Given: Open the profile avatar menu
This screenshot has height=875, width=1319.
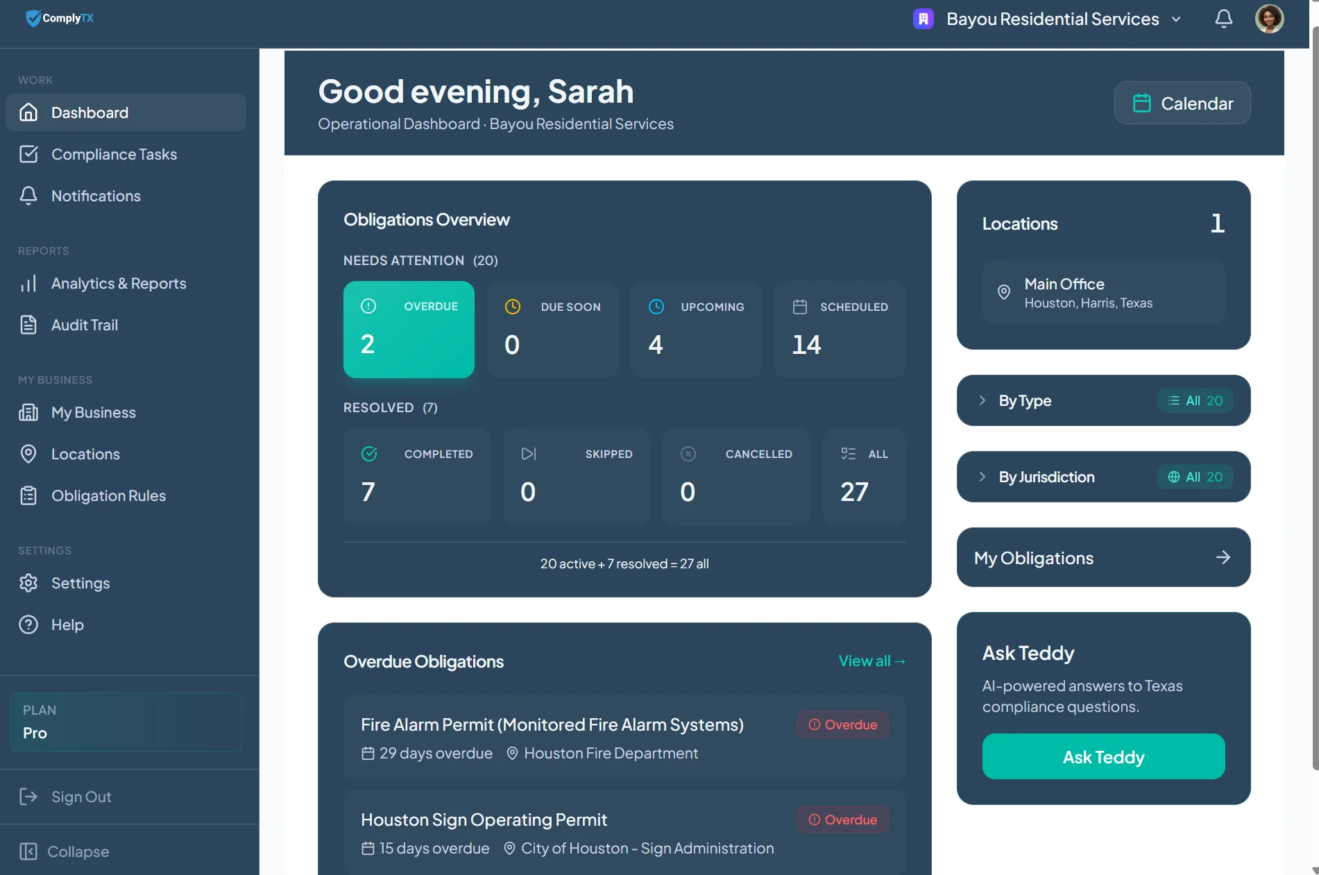Looking at the screenshot, I should (x=1268, y=18).
